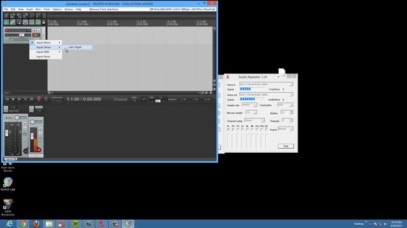Click the Redo toolbar icon
Screen dimensions: 407x228
click(x=38, y=15)
